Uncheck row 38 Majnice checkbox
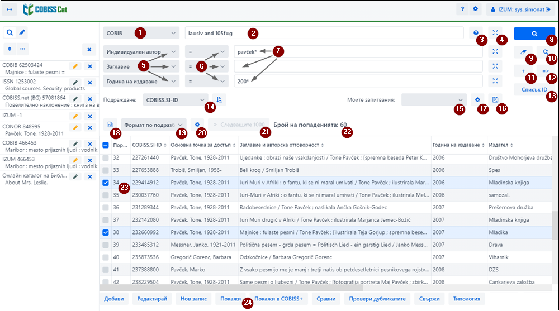 (x=106, y=232)
